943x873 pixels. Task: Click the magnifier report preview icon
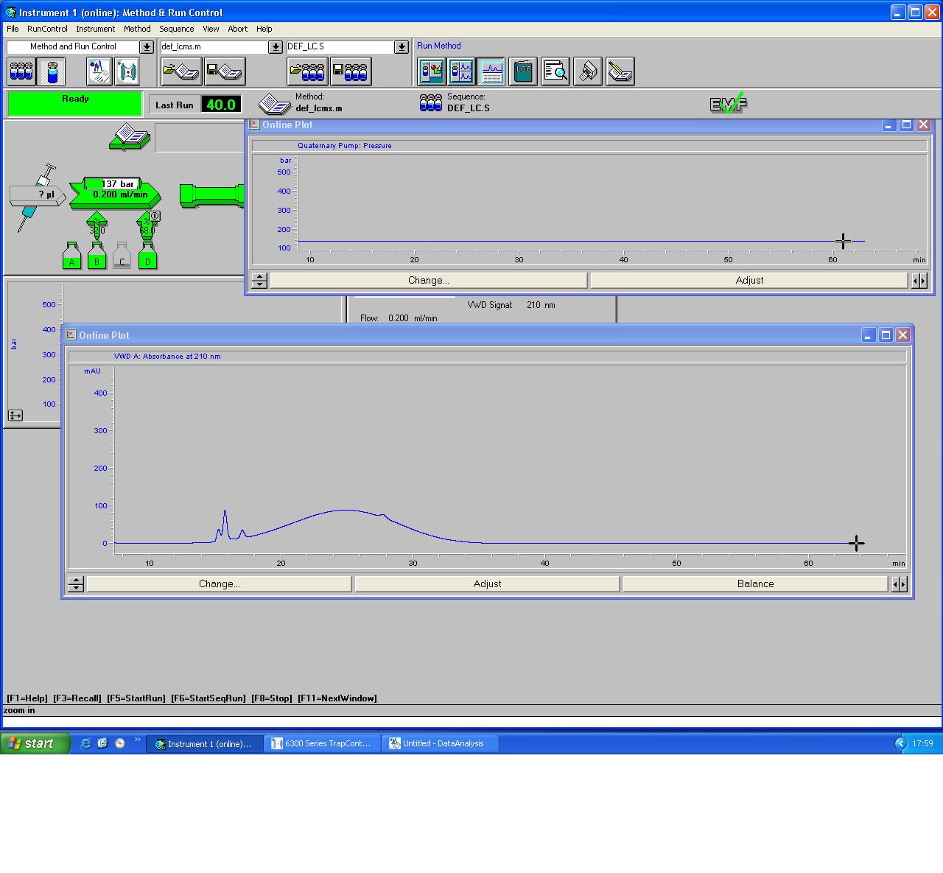[555, 71]
